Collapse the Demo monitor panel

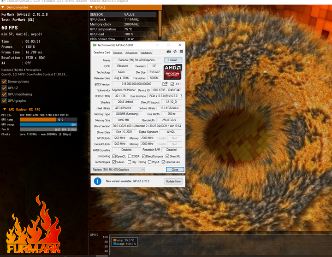click(3, 7)
